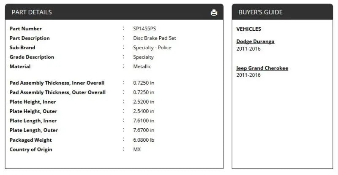Click the Jeep Grand Cherokee 2011-2016 year range
The width and height of the screenshot is (338, 175).
click(248, 75)
